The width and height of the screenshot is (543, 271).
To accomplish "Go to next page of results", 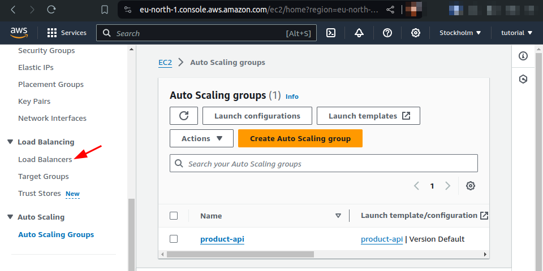I will [448, 186].
